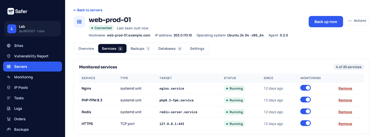The width and height of the screenshot is (378, 137).
Task: Click the Tasks list icon
Action: click(9, 98)
